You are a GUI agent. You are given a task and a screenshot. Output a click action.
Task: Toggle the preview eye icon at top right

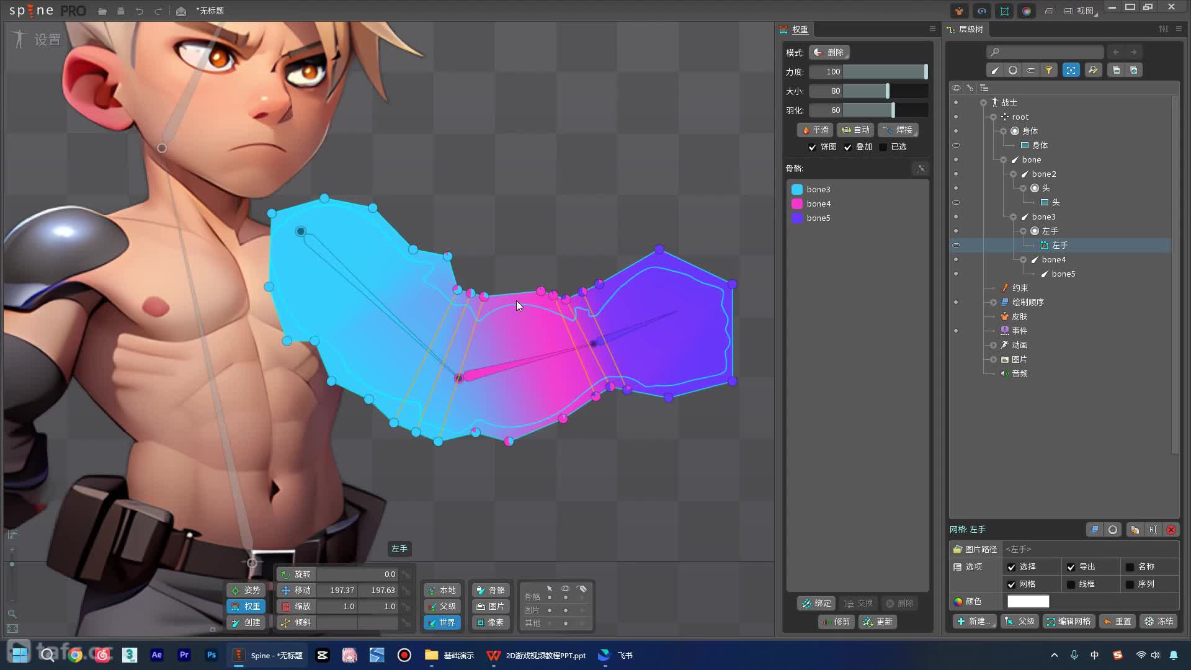982,11
